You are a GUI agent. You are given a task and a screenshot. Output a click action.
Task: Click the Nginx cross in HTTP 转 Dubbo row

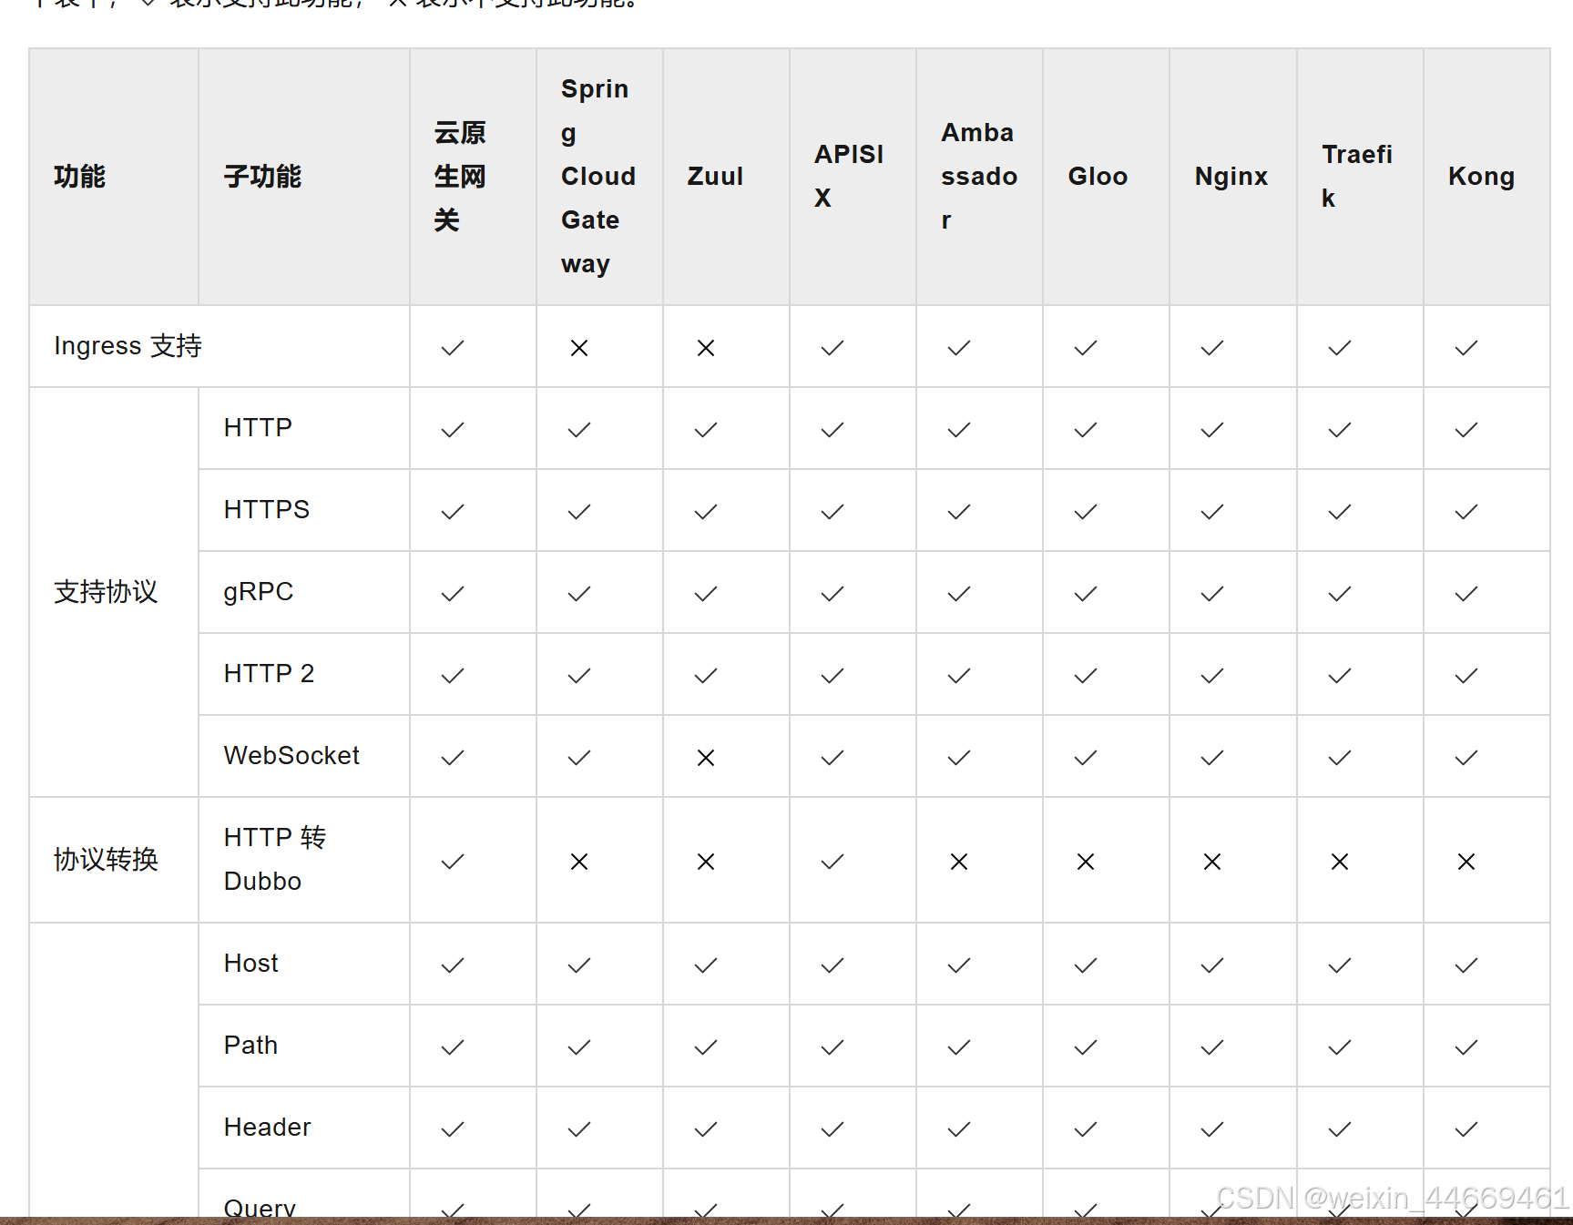coord(1212,862)
